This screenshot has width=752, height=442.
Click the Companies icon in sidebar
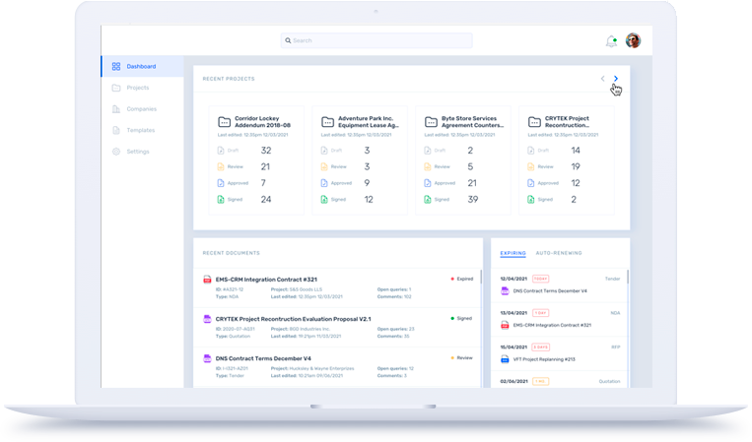pos(116,109)
